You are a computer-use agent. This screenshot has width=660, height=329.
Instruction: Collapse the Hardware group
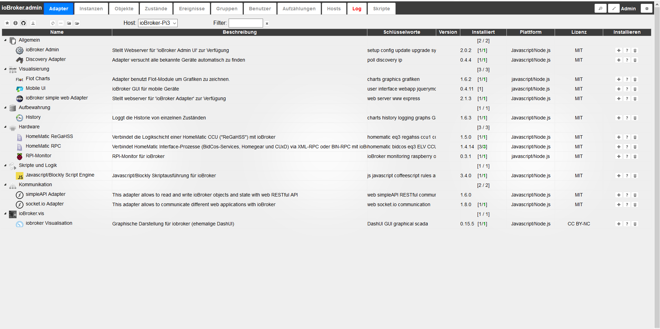[5, 127]
